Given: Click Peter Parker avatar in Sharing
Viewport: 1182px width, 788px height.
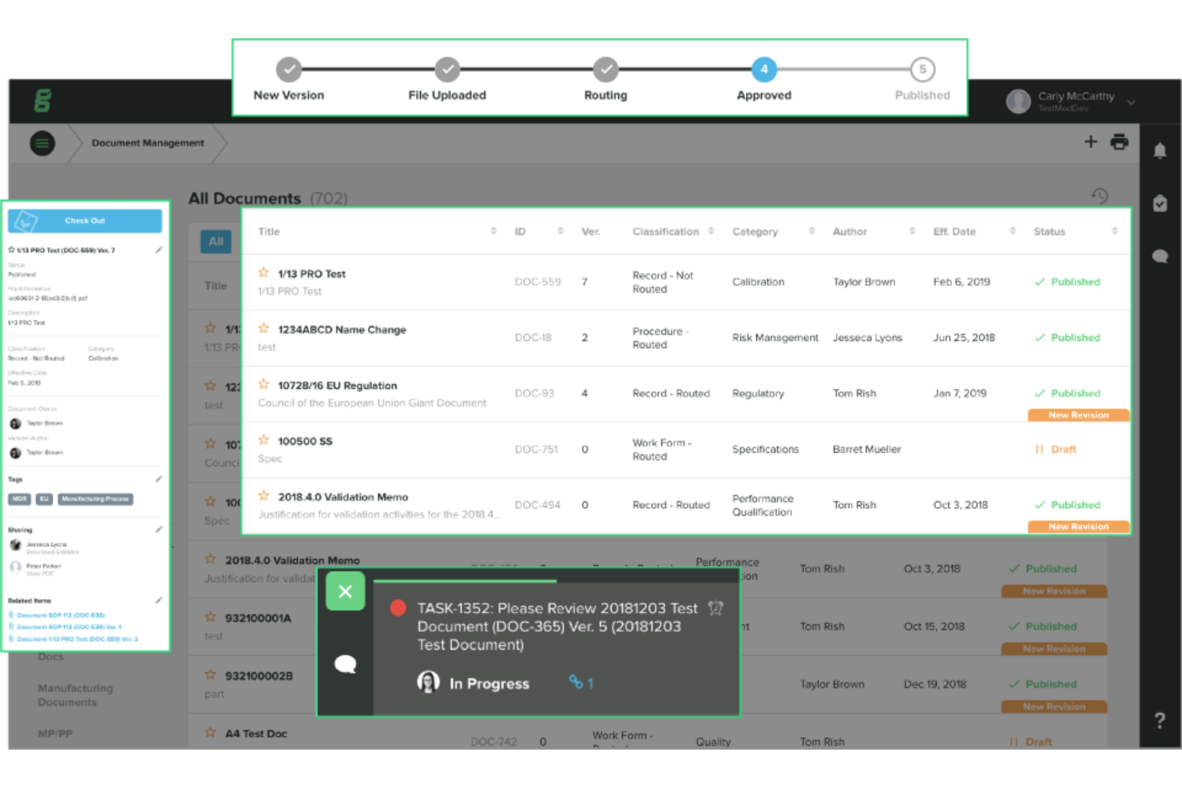Looking at the screenshot, I should coord(15,567).
